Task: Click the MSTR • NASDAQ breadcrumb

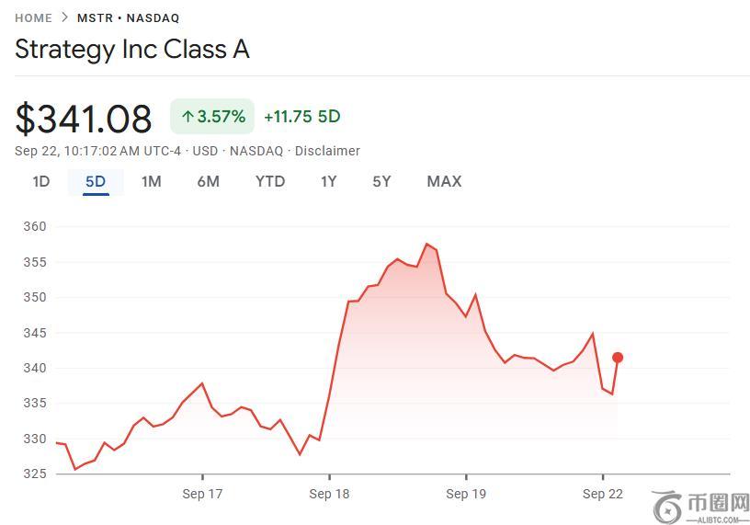Action: 128,17
